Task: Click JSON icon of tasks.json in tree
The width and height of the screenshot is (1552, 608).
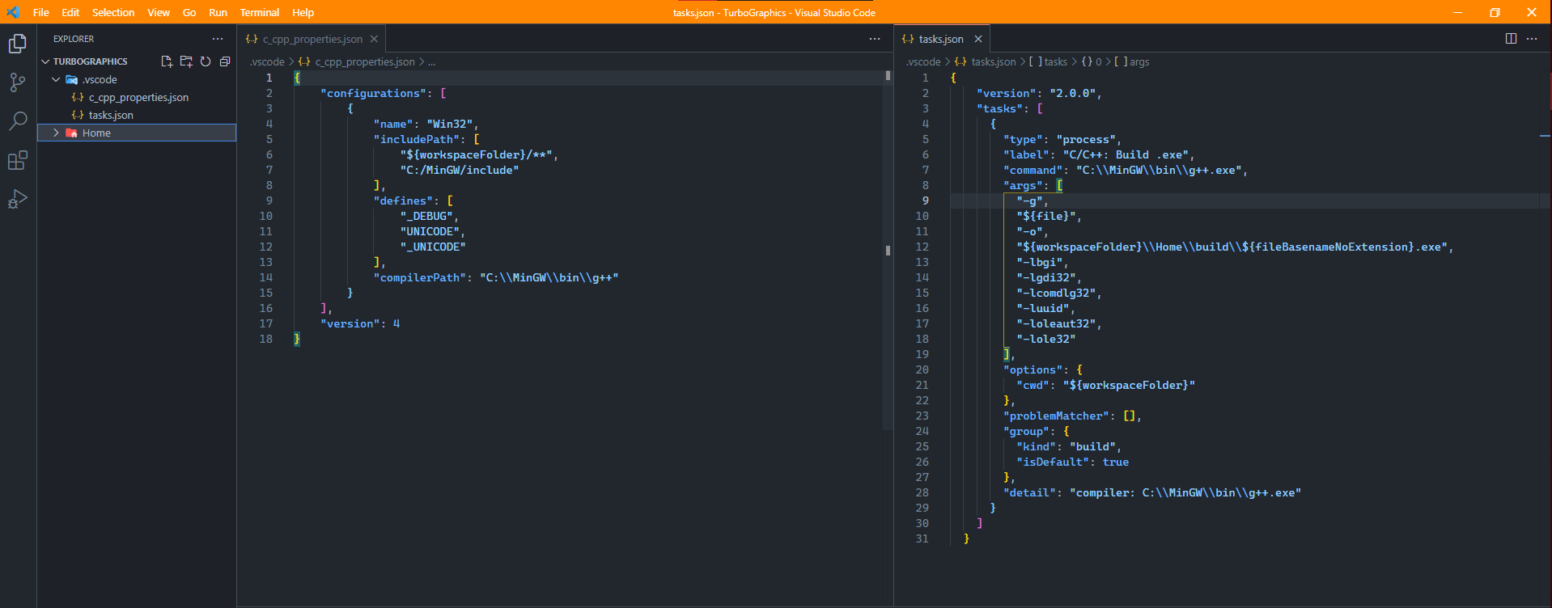Action: [78, 115]
